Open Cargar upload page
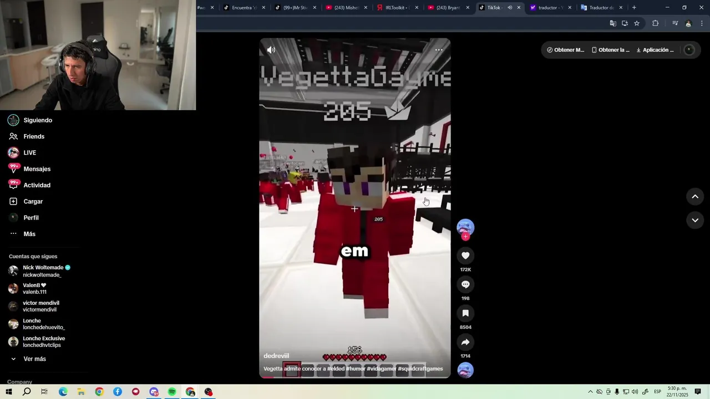 (33, 202)
